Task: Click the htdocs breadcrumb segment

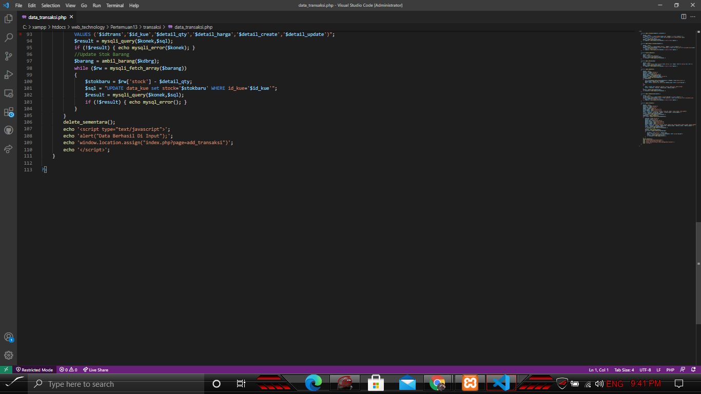Action: pos(59,27)
